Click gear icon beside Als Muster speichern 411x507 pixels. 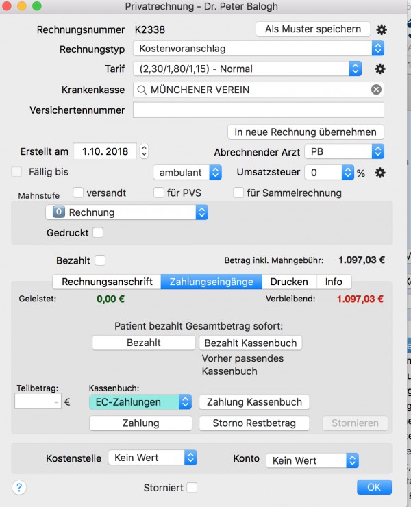click(382, 29)
